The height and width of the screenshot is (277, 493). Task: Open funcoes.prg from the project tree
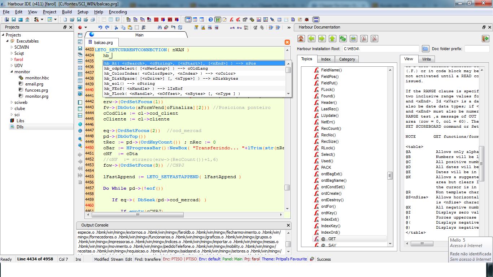pyautogui.click(x=36, y=90)
